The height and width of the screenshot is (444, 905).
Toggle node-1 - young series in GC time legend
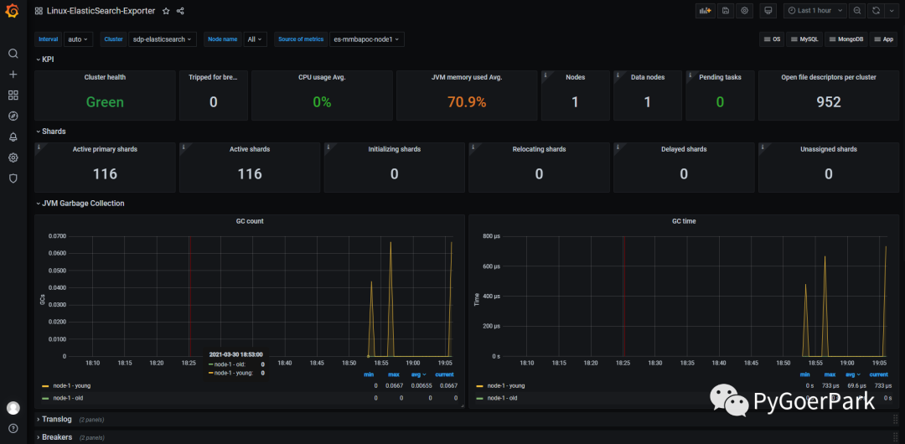coord(506,385)
